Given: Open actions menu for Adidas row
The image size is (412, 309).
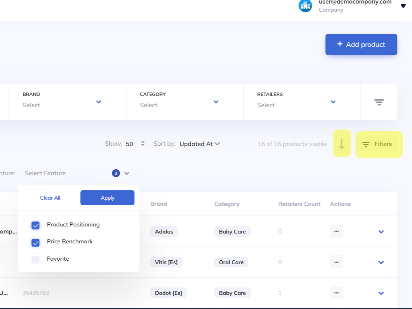Looking at the screenshot, I should point(336,231).
